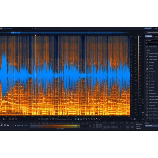
Task: Rewind to the start
Action: tap(18, 125)
